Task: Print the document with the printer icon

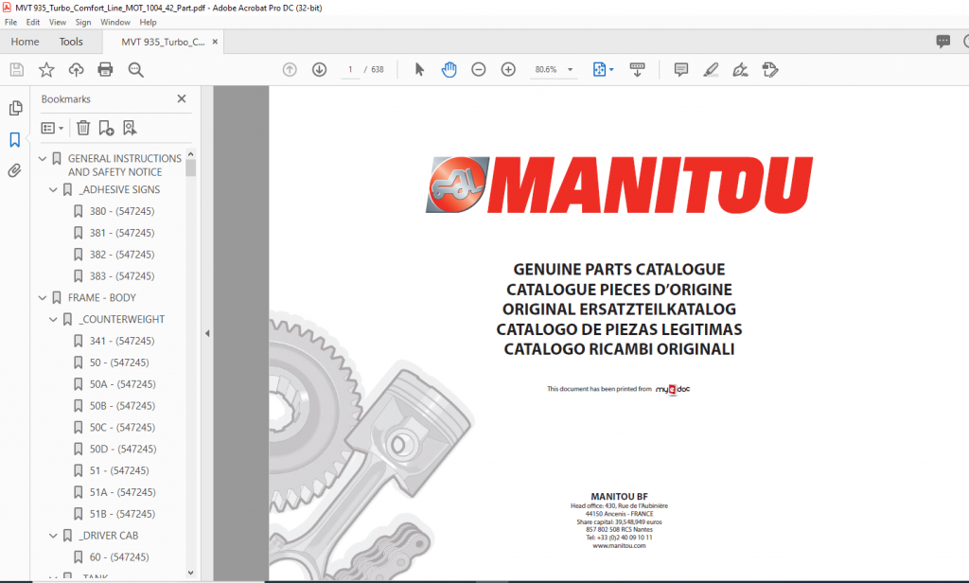Action: pos(106,69)
